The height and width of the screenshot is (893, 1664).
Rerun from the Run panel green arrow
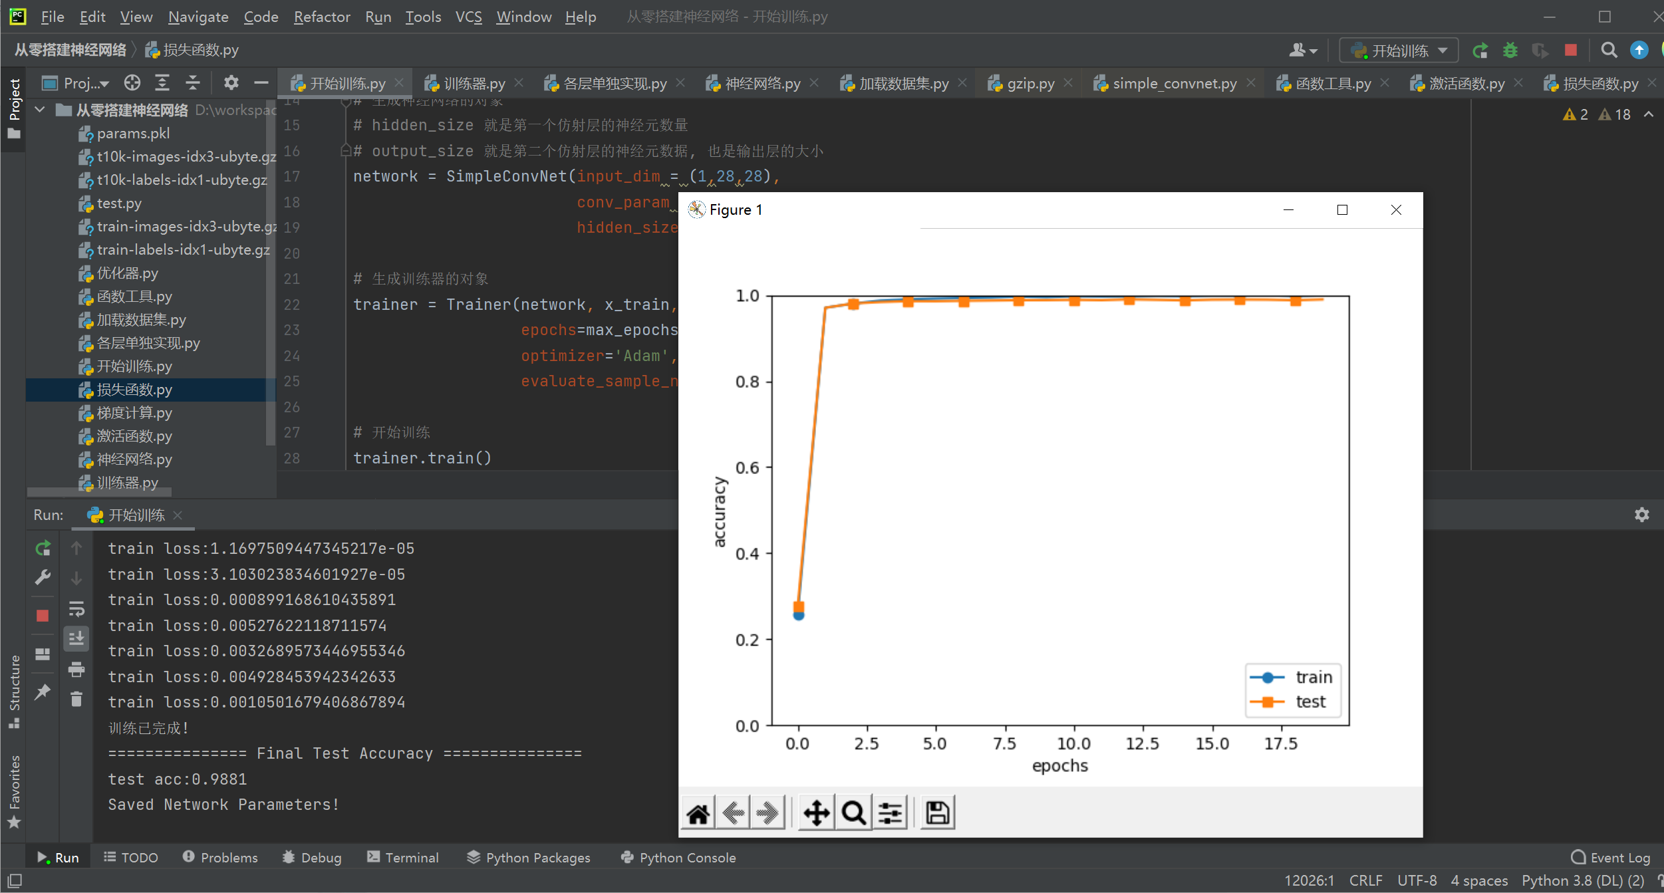coord(43,549)
